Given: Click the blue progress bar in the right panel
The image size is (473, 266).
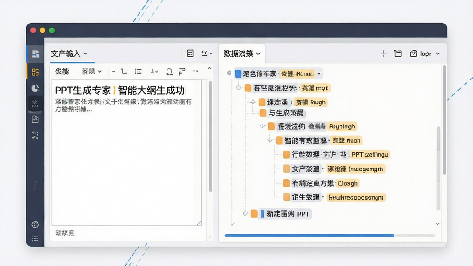Looking at the screenshot, I should [x=309, y=236].
